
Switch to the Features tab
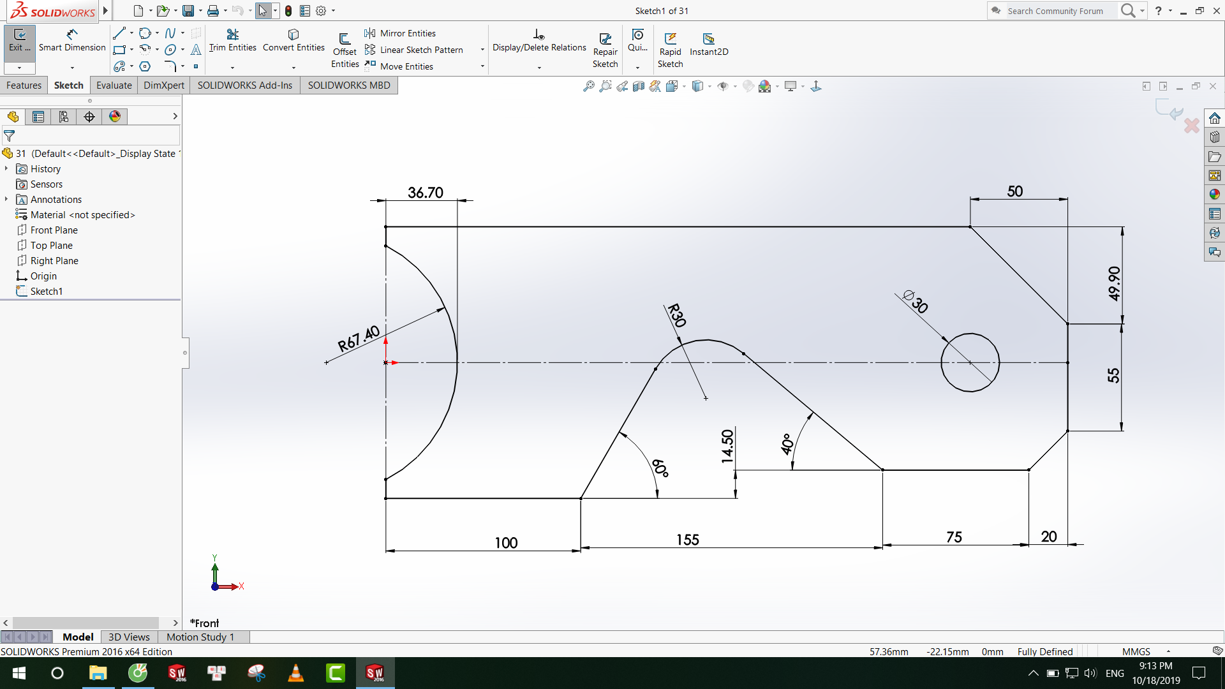pyautogui.click(x=24, y=85)
